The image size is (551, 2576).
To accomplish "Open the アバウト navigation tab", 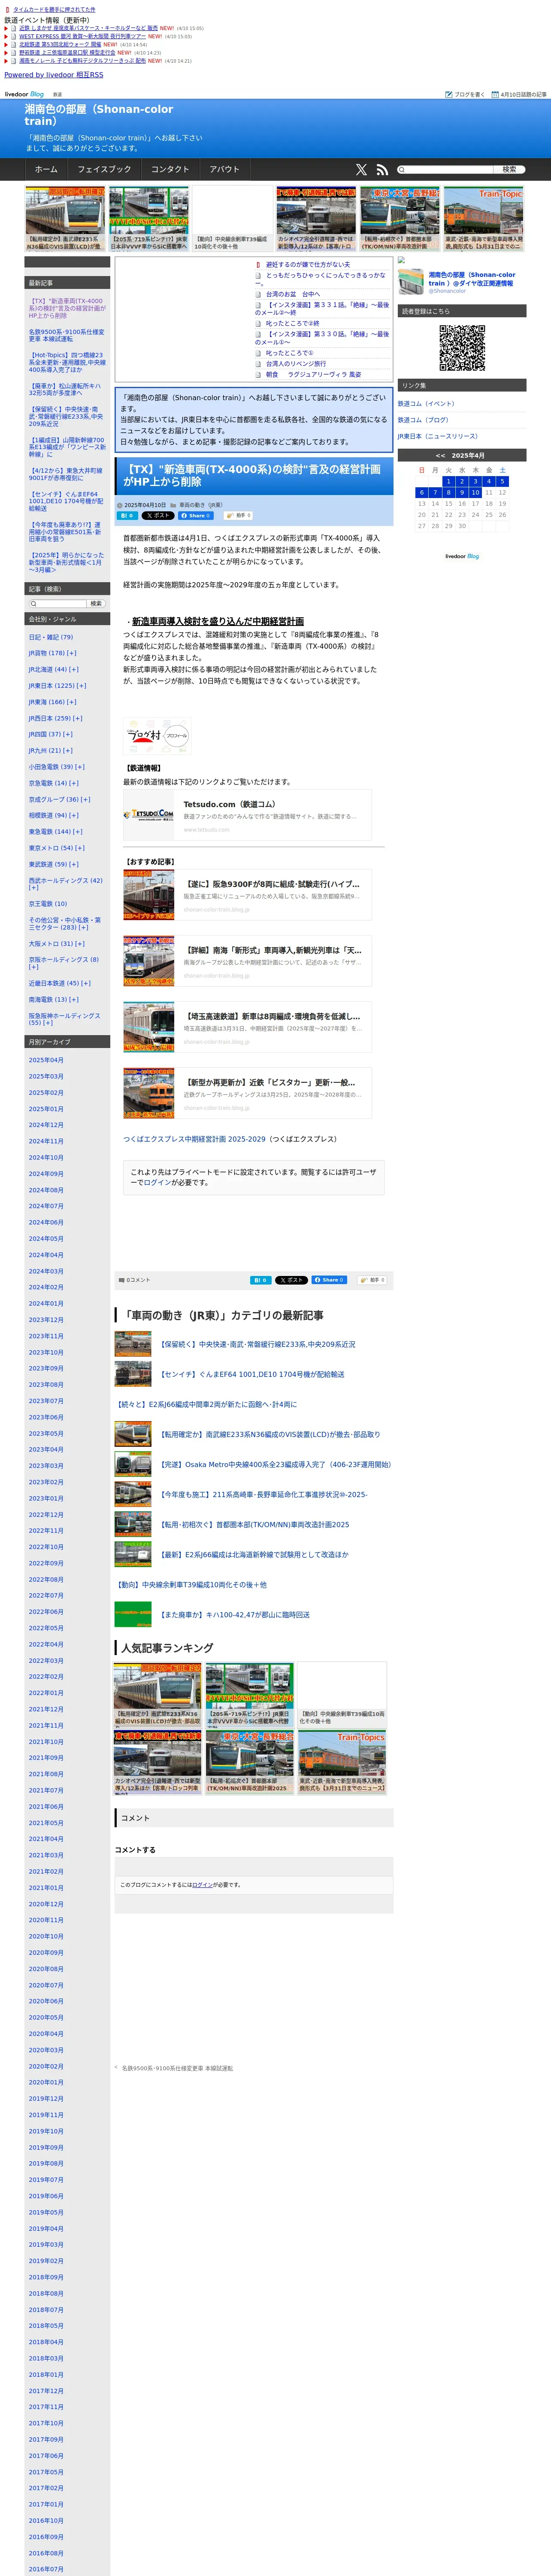I will point(224,170).
